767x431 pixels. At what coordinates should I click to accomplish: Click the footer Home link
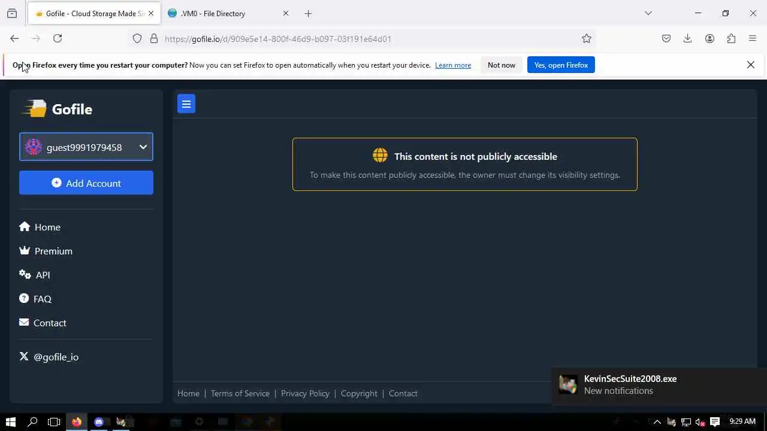pos(188,393)
